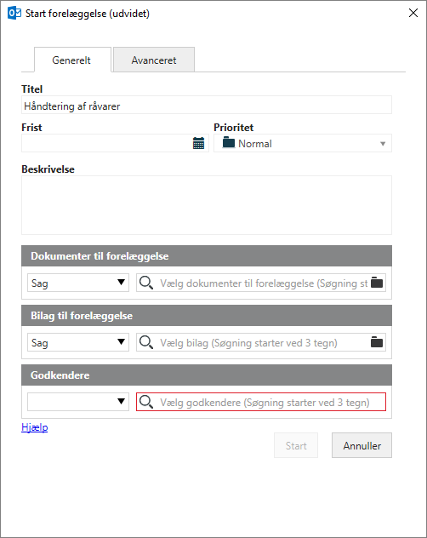Open Sag dropdown under Bilag til forelæggelse

pos(78,342)
